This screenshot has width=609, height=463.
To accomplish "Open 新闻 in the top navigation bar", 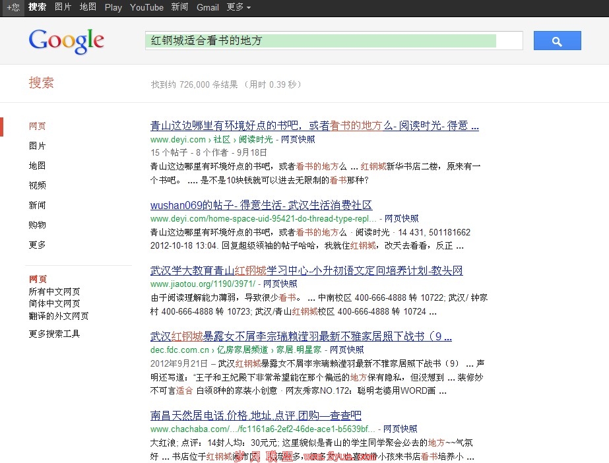I will pyautogui.click(x=179, y=7).
